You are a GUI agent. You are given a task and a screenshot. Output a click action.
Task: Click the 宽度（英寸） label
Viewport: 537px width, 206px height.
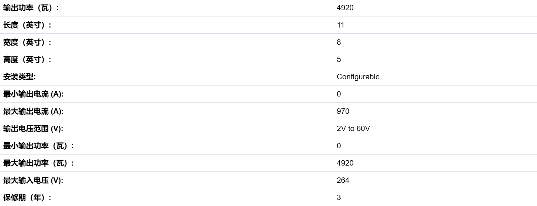[27, 42]
